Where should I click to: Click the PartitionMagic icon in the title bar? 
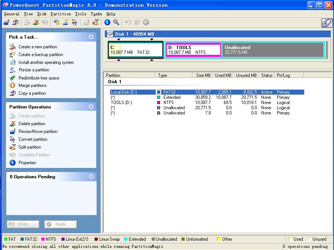5,5
